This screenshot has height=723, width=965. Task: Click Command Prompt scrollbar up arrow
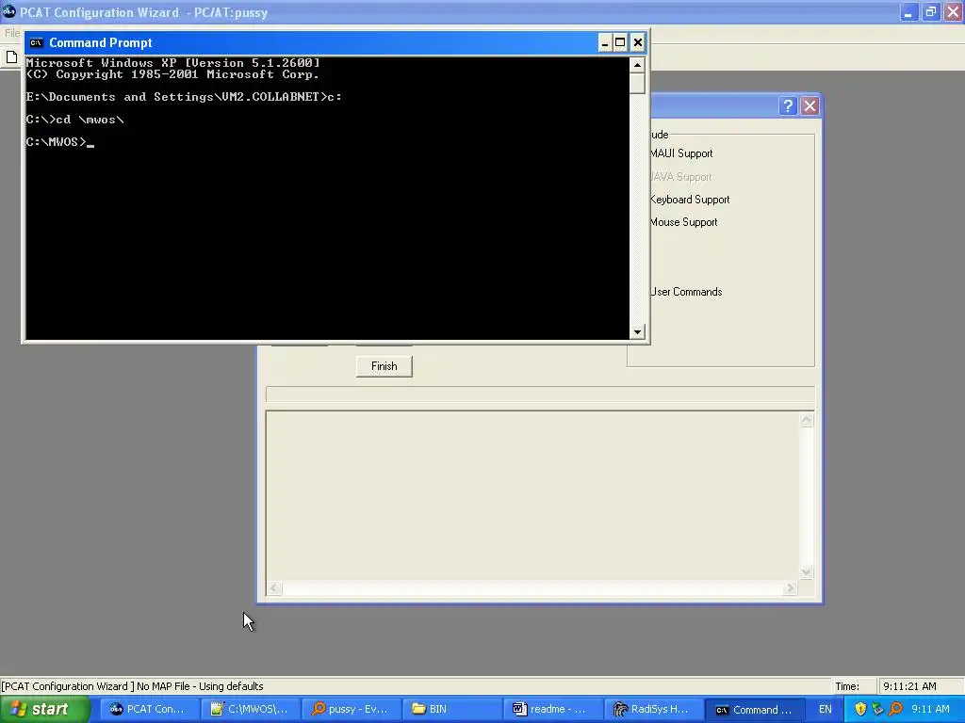(637, 65)
